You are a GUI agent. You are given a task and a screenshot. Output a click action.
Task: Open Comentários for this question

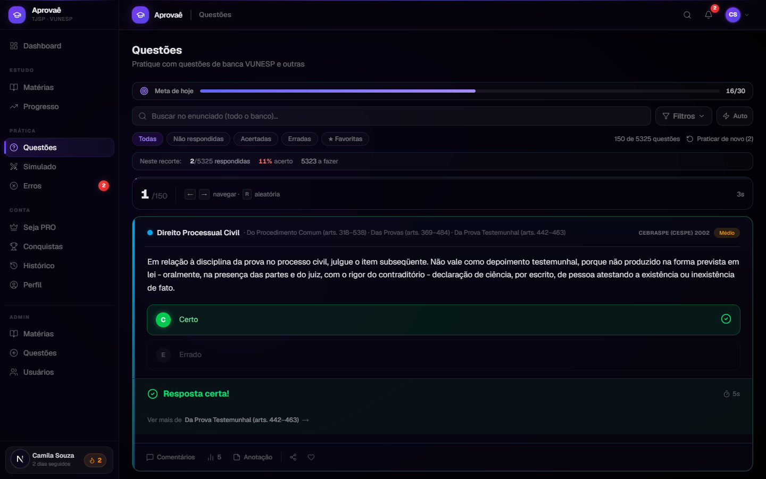click(171, 457)
